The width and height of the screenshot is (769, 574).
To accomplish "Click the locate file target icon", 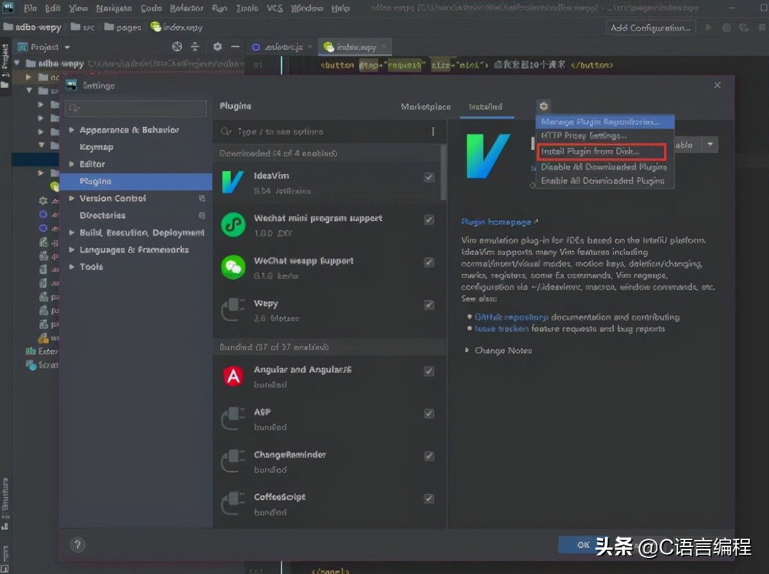I will (178, 47).
